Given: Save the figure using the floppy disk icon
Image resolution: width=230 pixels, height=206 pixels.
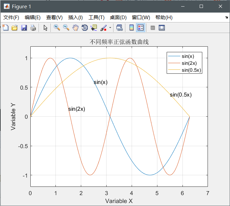Looking at the screenshot, I should pyautogui.click(x=24, y=28).
